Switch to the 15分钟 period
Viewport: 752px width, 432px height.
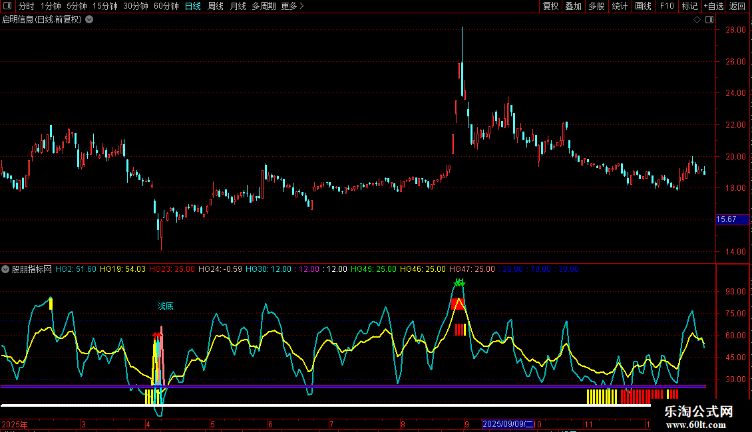coord(105,6)
